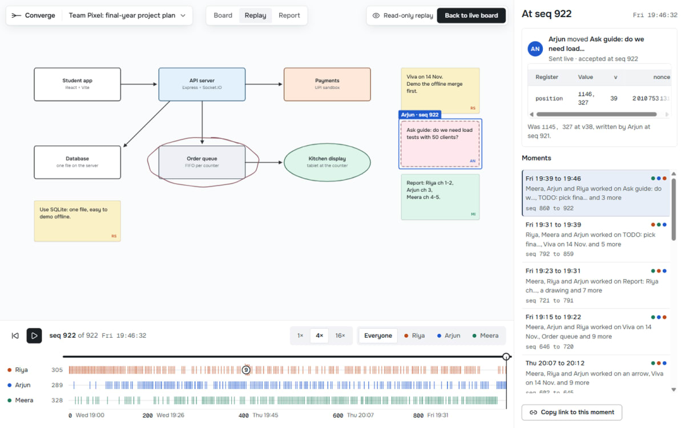685x428 pixels.
Task: Click the 'Report: Riya ch 1-2' sticky note
Action: pyautogui.click(x=440, y=197)
